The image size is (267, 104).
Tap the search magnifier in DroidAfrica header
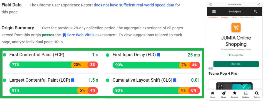click(255, 11)
